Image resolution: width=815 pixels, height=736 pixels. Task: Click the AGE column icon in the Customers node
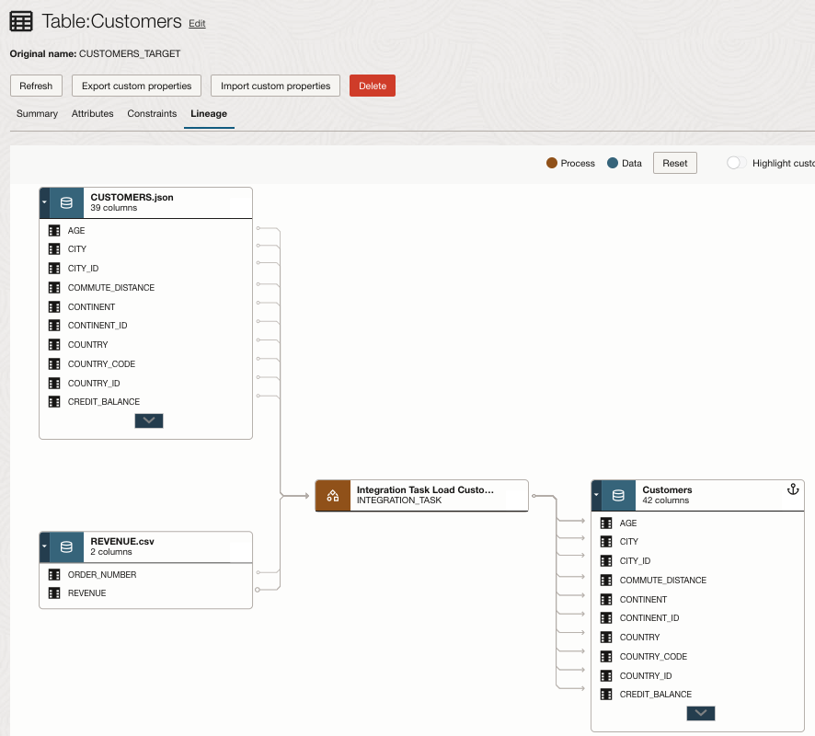coord(606,523)
